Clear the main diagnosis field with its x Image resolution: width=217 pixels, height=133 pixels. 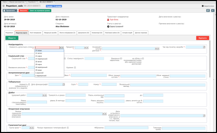click(x=158, y=48)
